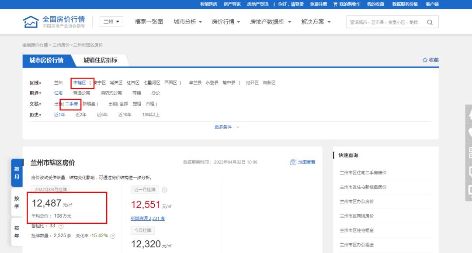
Task: Click the search magnifier icon
Action: [429, 22]
